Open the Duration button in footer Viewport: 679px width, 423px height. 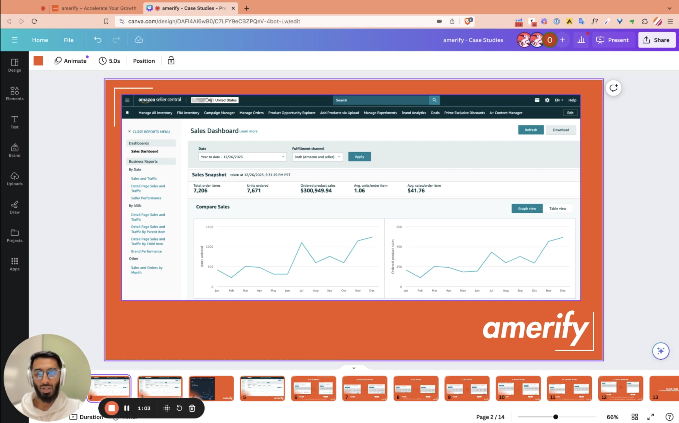(x=86, y=417)
